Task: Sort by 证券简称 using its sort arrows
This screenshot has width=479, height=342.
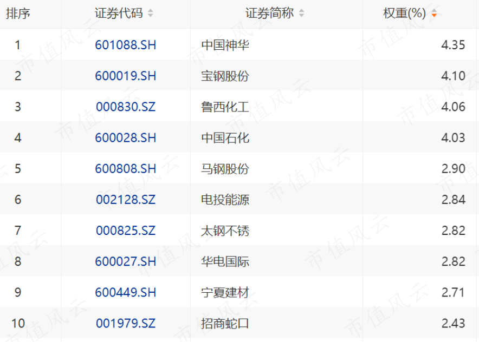Action: pyautogui.click(x=301, y=13)
